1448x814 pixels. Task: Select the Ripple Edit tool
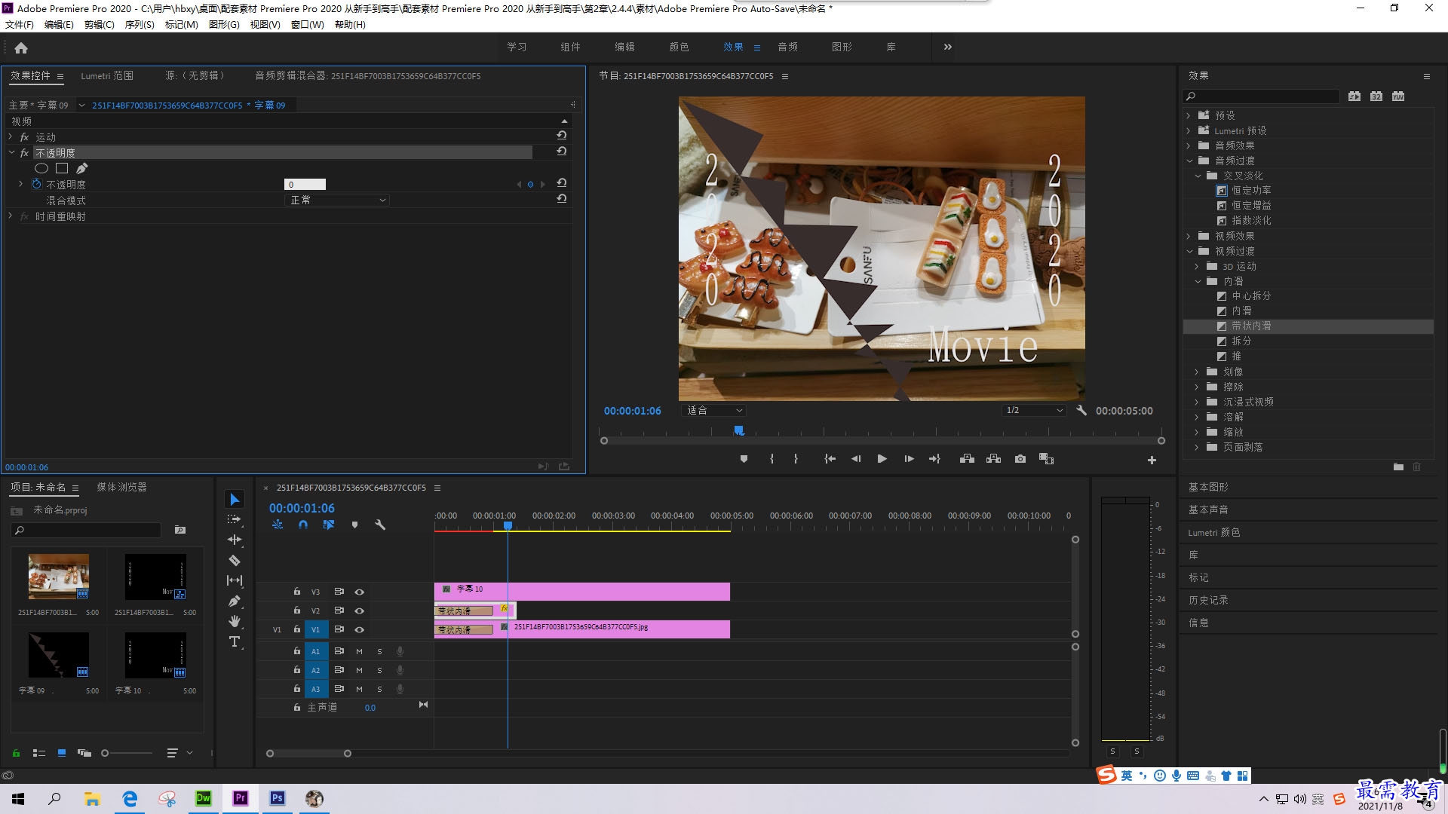tap(235, 540)
